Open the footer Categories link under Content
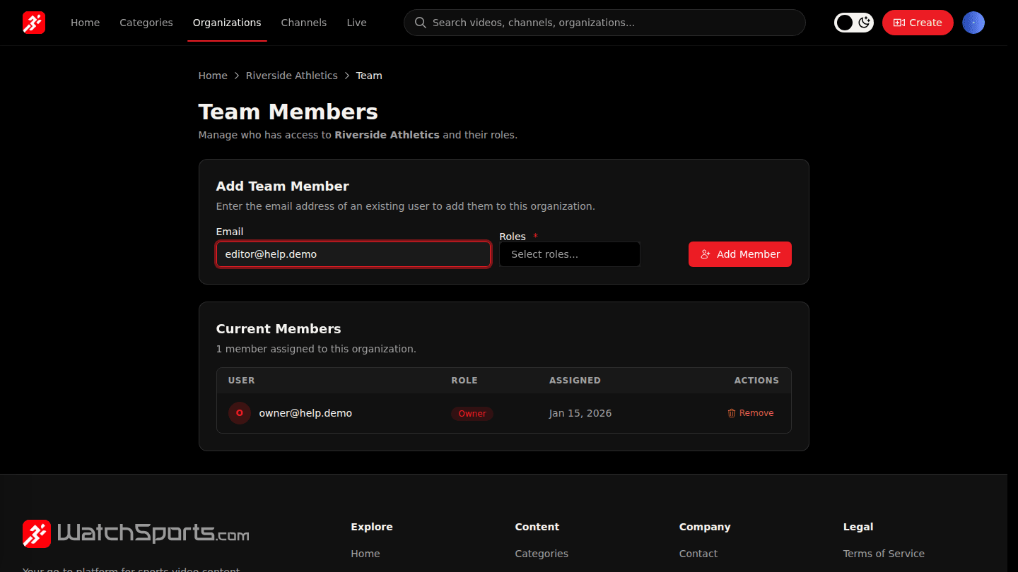The image size is (1018, 572). [x=542, y=554]
